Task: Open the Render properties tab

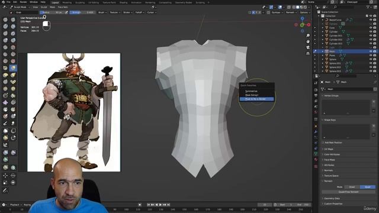Action: tap(316, 90)
